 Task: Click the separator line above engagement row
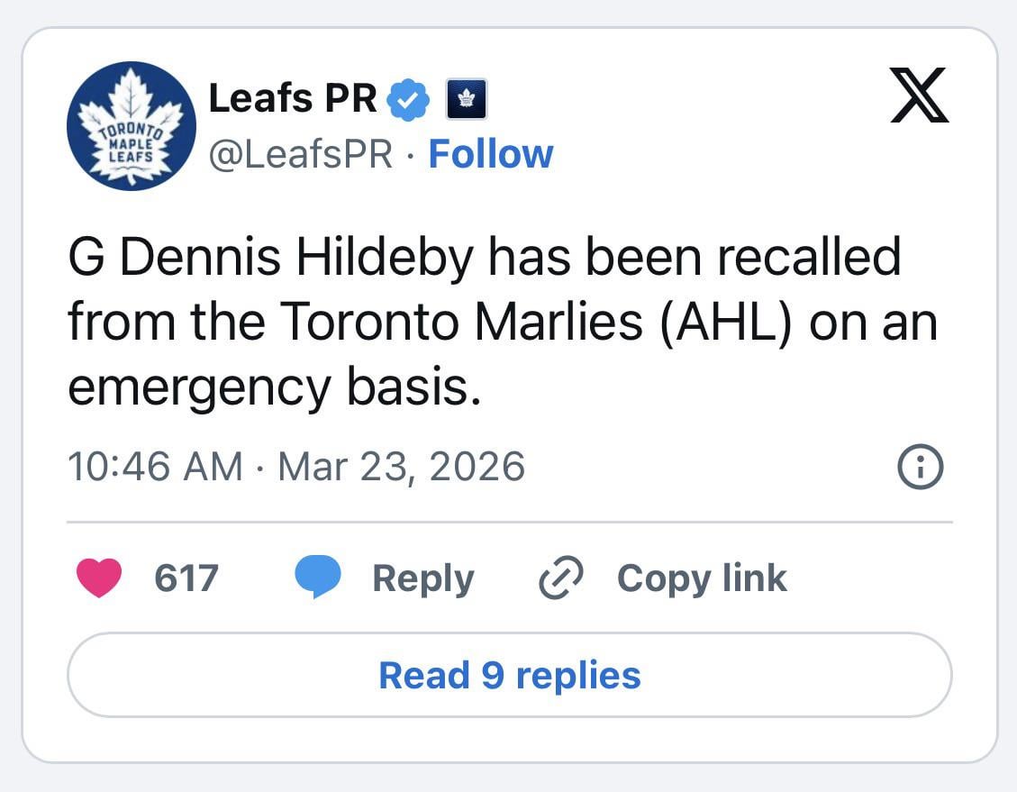coord(508,523)
